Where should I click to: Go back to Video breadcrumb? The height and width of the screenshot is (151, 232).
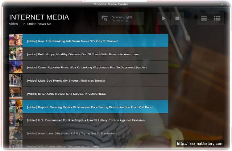click(13, 24)
